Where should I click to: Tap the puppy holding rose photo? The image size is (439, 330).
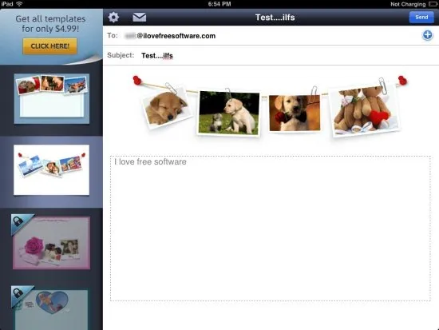point(295,113)
